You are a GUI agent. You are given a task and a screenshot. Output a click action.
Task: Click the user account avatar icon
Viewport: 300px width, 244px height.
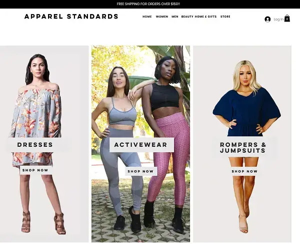coord(267,19)
